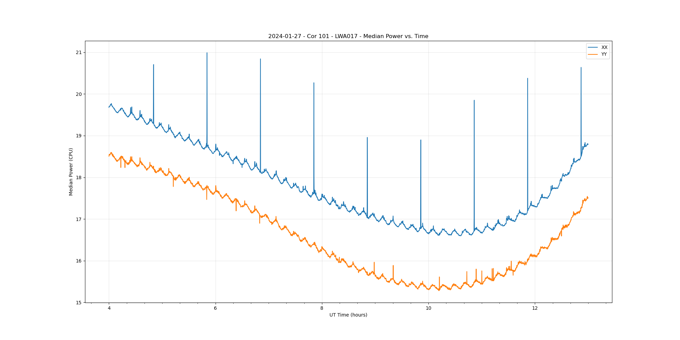Viewport: 680px width, 340px height.
Task: Click x-axis tick label 10
Action: pos(428,308)
